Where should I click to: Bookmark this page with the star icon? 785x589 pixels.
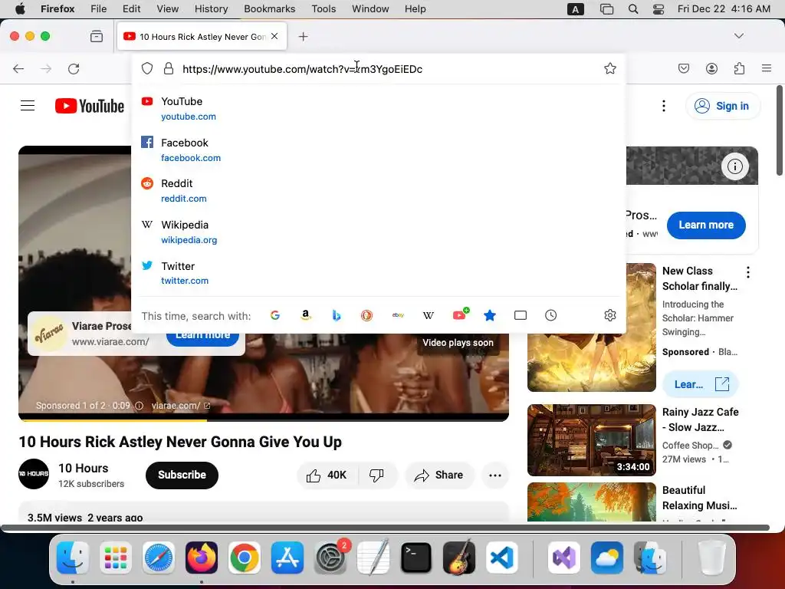click(609, 68)
